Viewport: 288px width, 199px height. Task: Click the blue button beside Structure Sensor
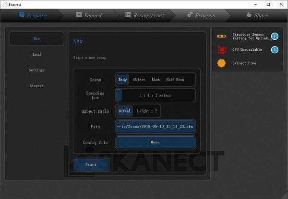click(x=275, y=36)
